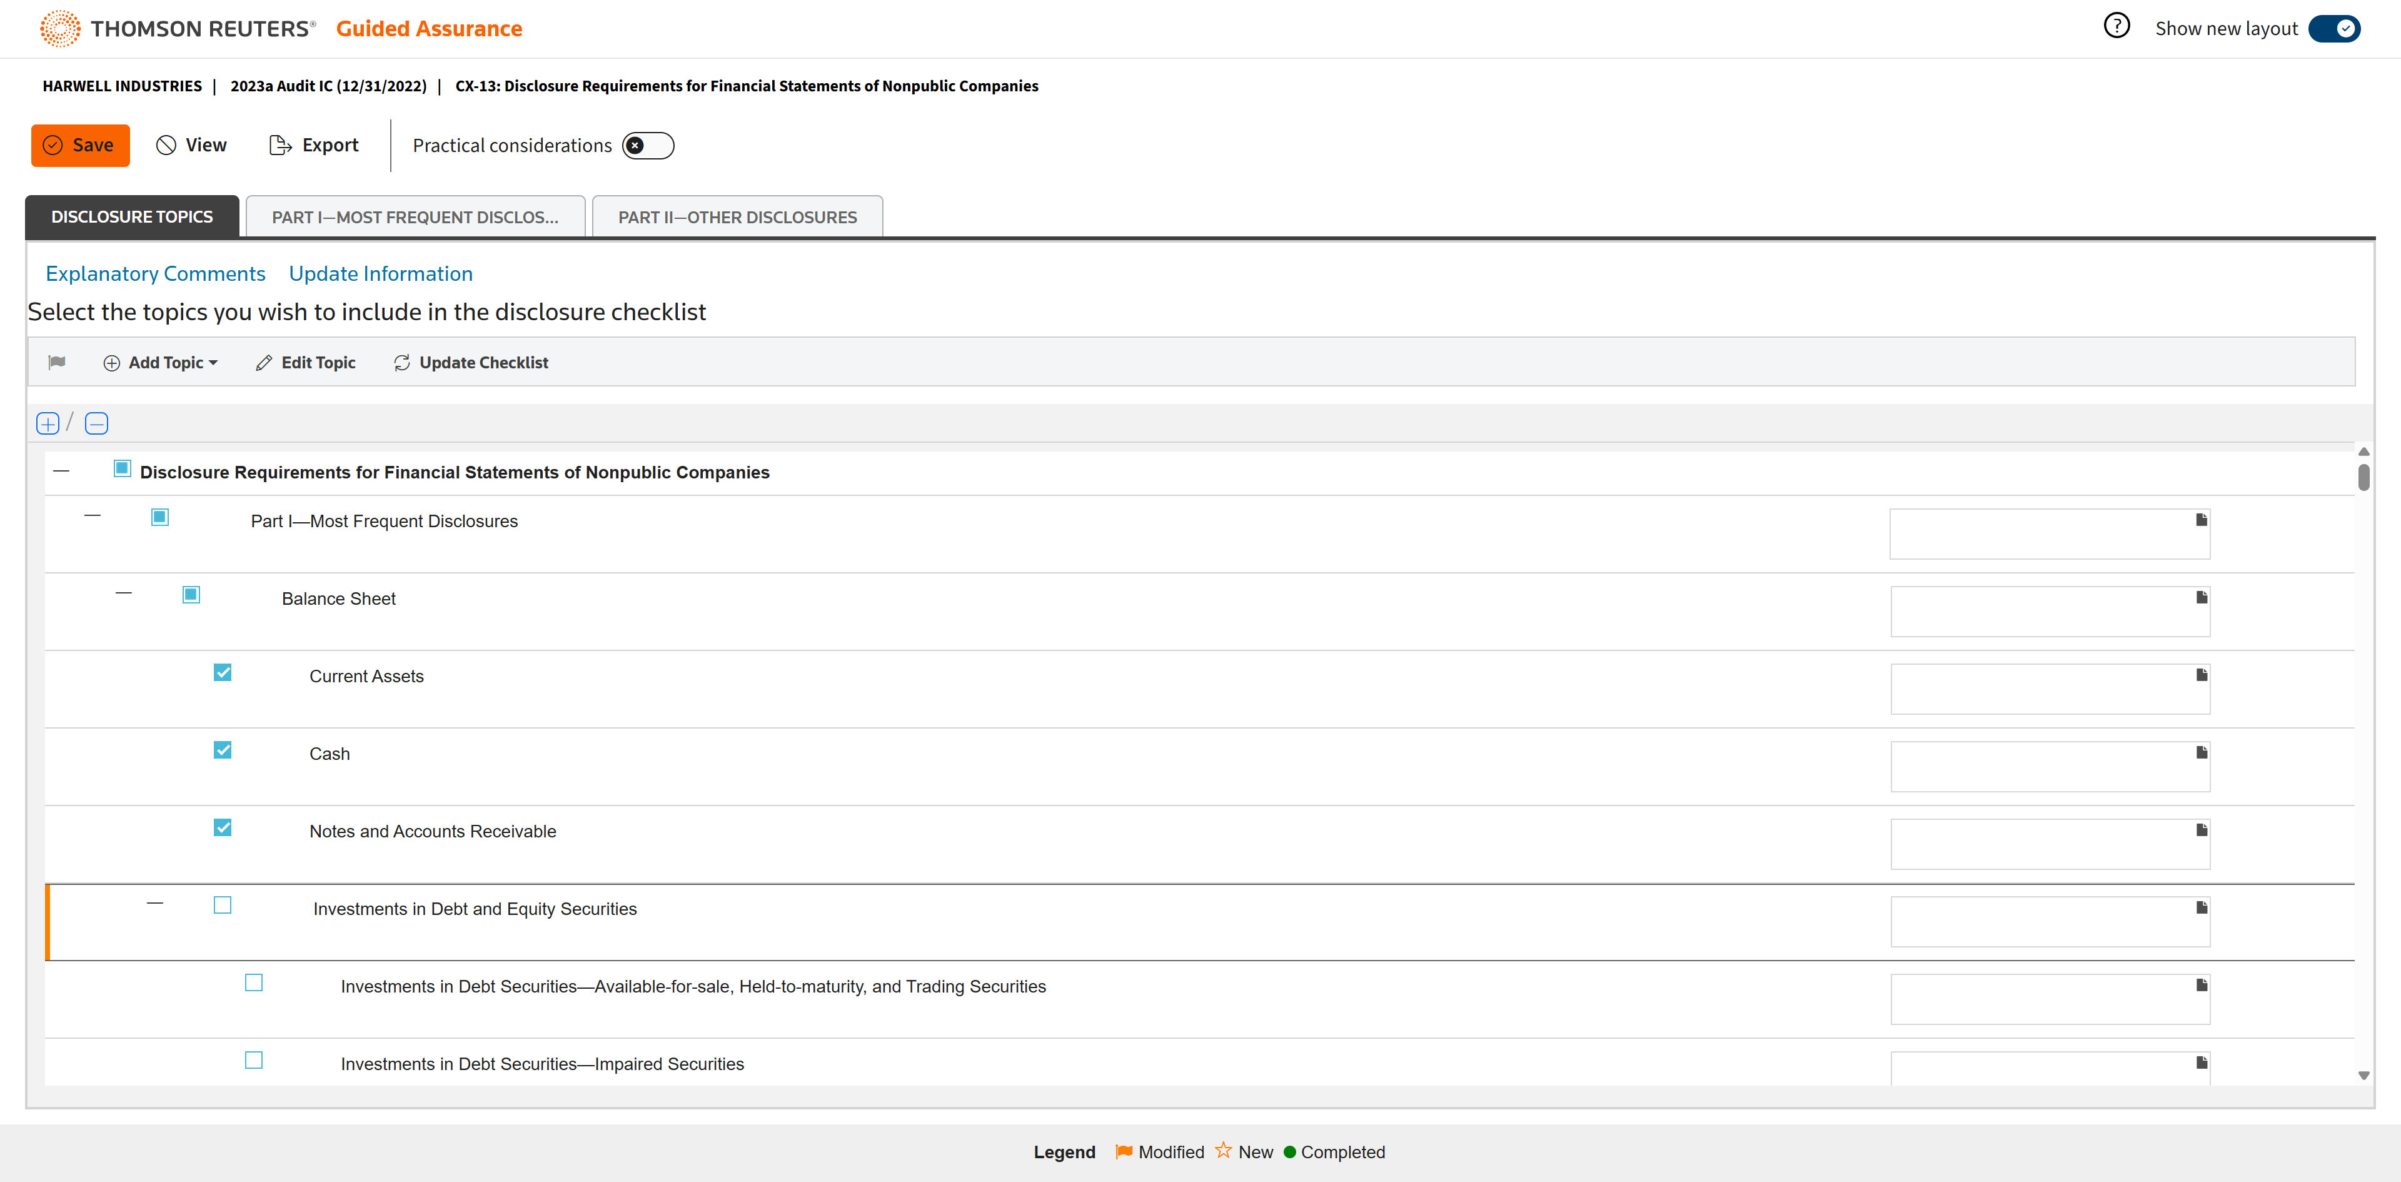Turn off Show new layout toggle
This screenshot has height=1182, width=2401.
click(2334, 29)
